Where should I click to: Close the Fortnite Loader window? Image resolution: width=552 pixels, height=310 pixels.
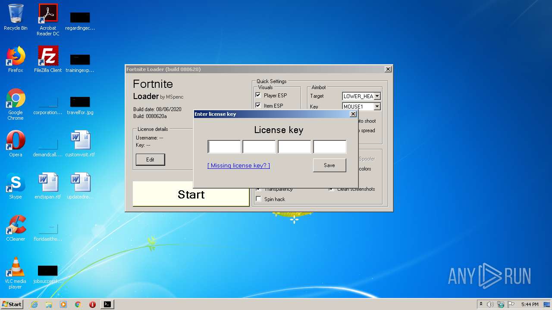[388, 69]
